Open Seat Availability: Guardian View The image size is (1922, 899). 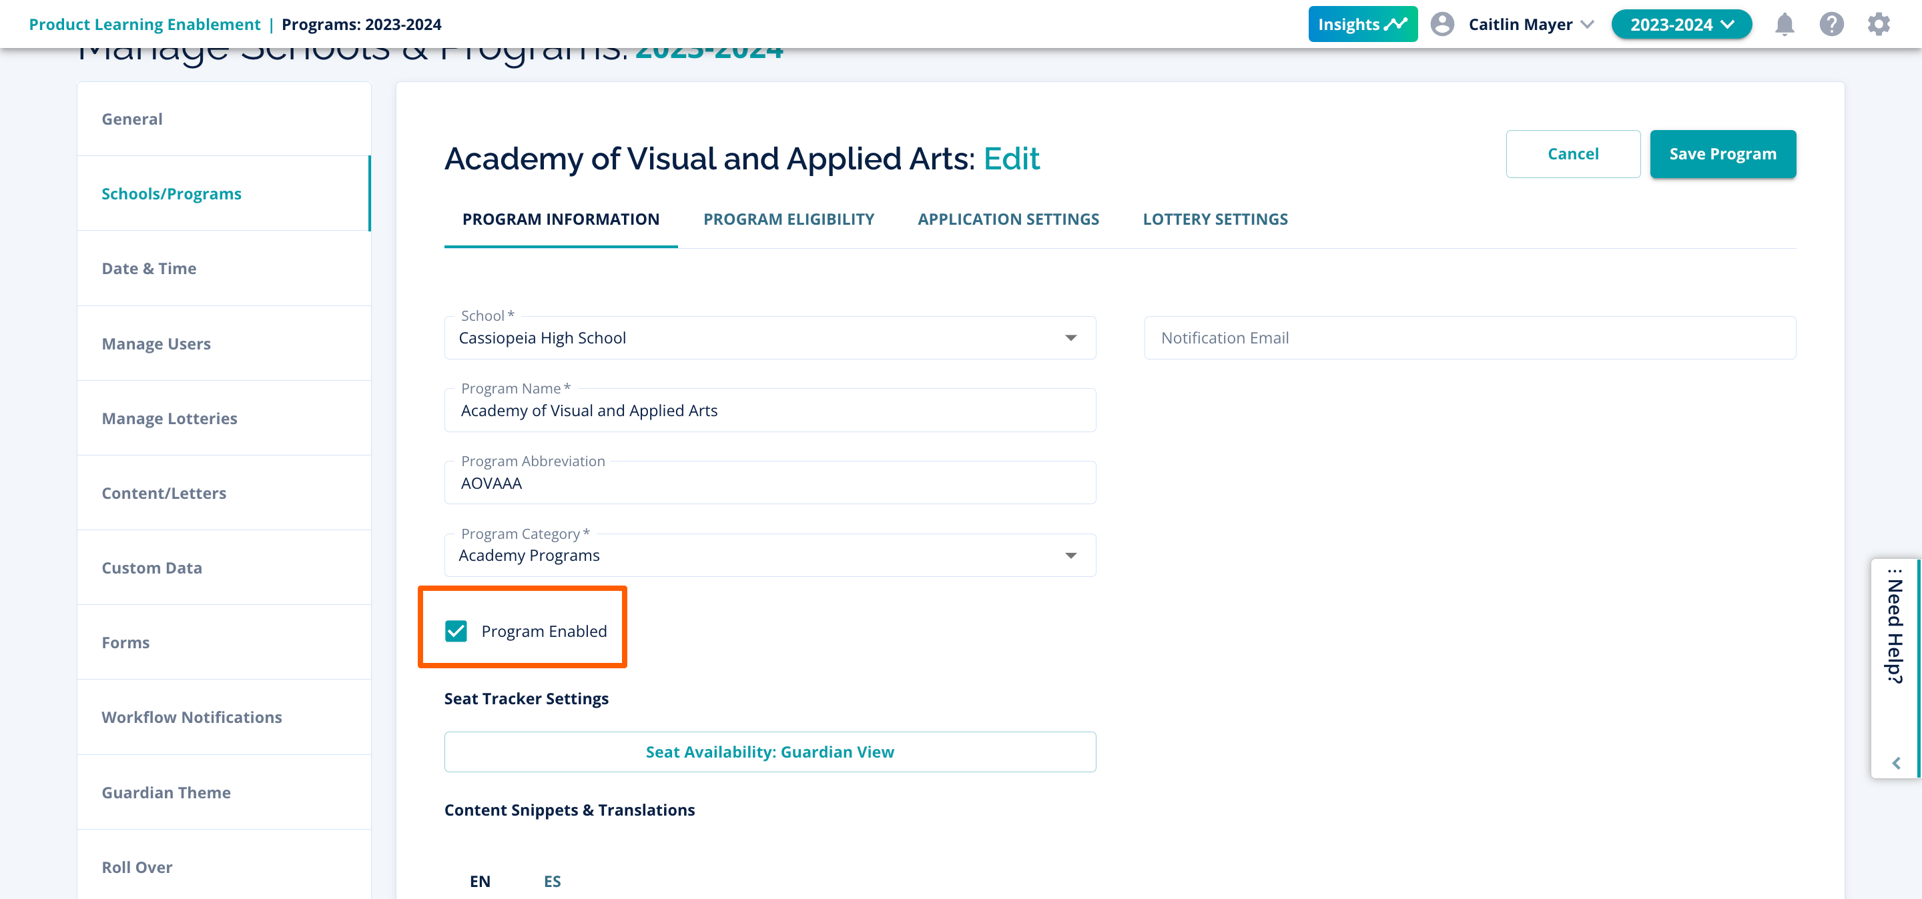[769, 752]
